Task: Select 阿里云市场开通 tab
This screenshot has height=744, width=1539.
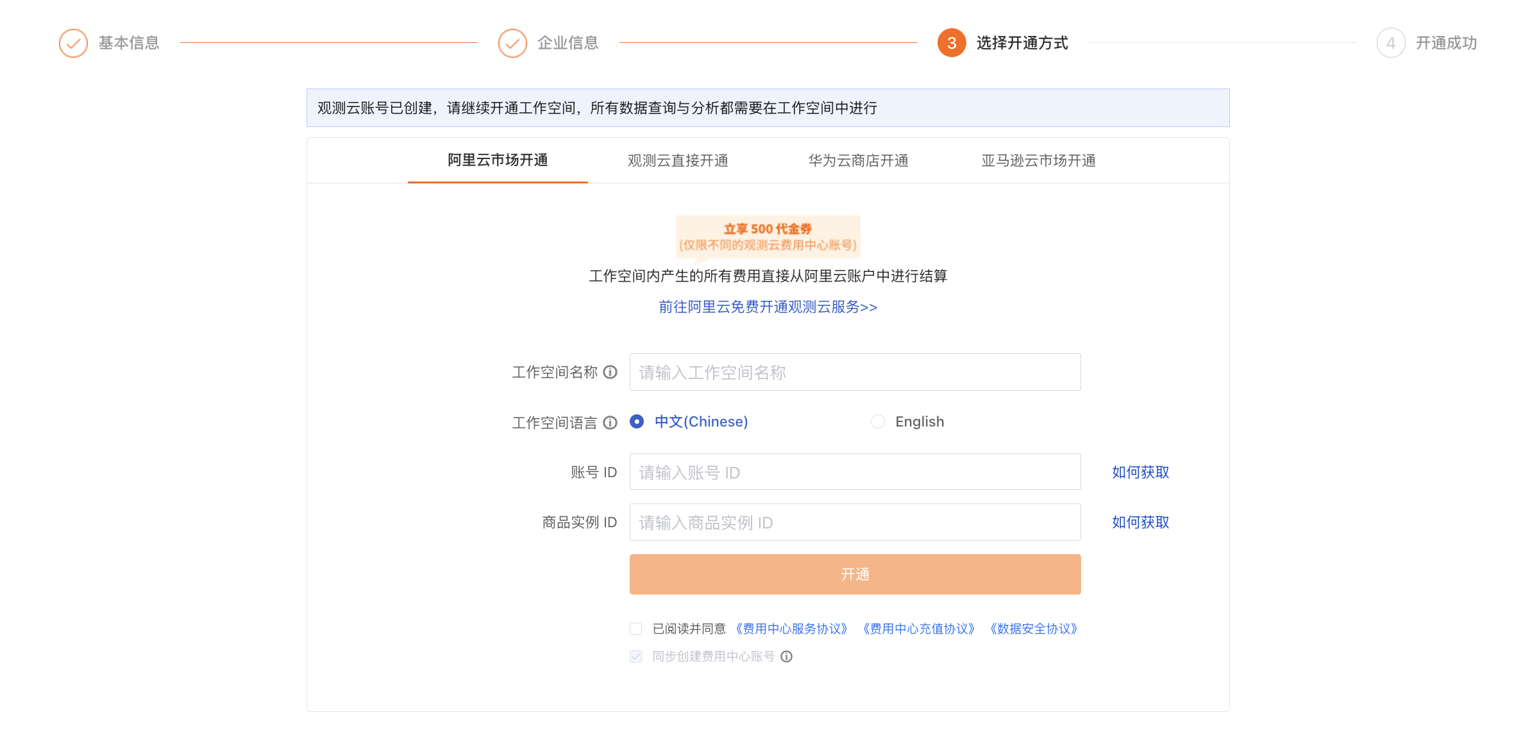Action: (498, 160)
